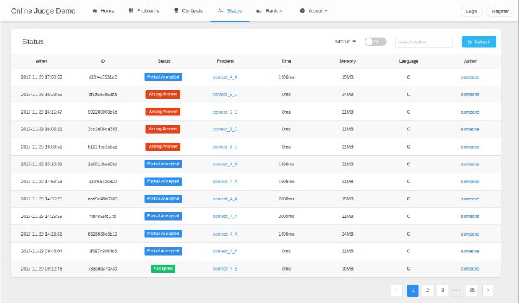Click 2000ms time in 14:36:25 row
Screen dimensions: 519x303
286,199
